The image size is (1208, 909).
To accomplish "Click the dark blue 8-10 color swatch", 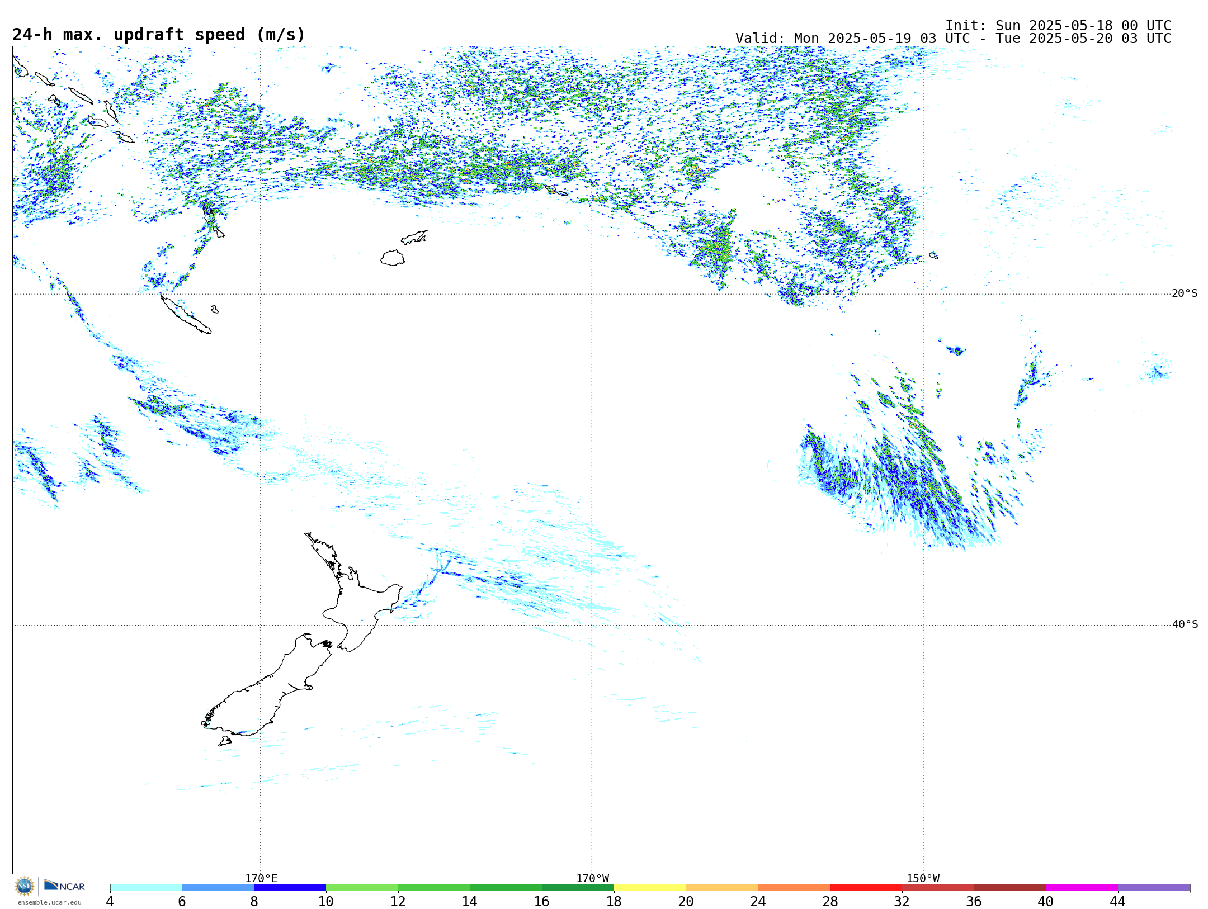I will click(x=290, y=887).
